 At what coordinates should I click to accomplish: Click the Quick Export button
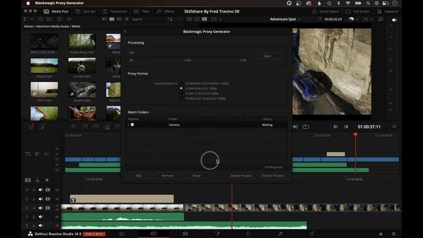[x=325, y=11]
